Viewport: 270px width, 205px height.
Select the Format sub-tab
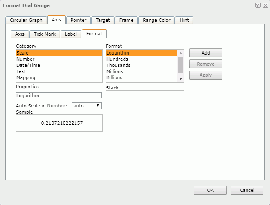pyautogui.click(x=94, y=34)
